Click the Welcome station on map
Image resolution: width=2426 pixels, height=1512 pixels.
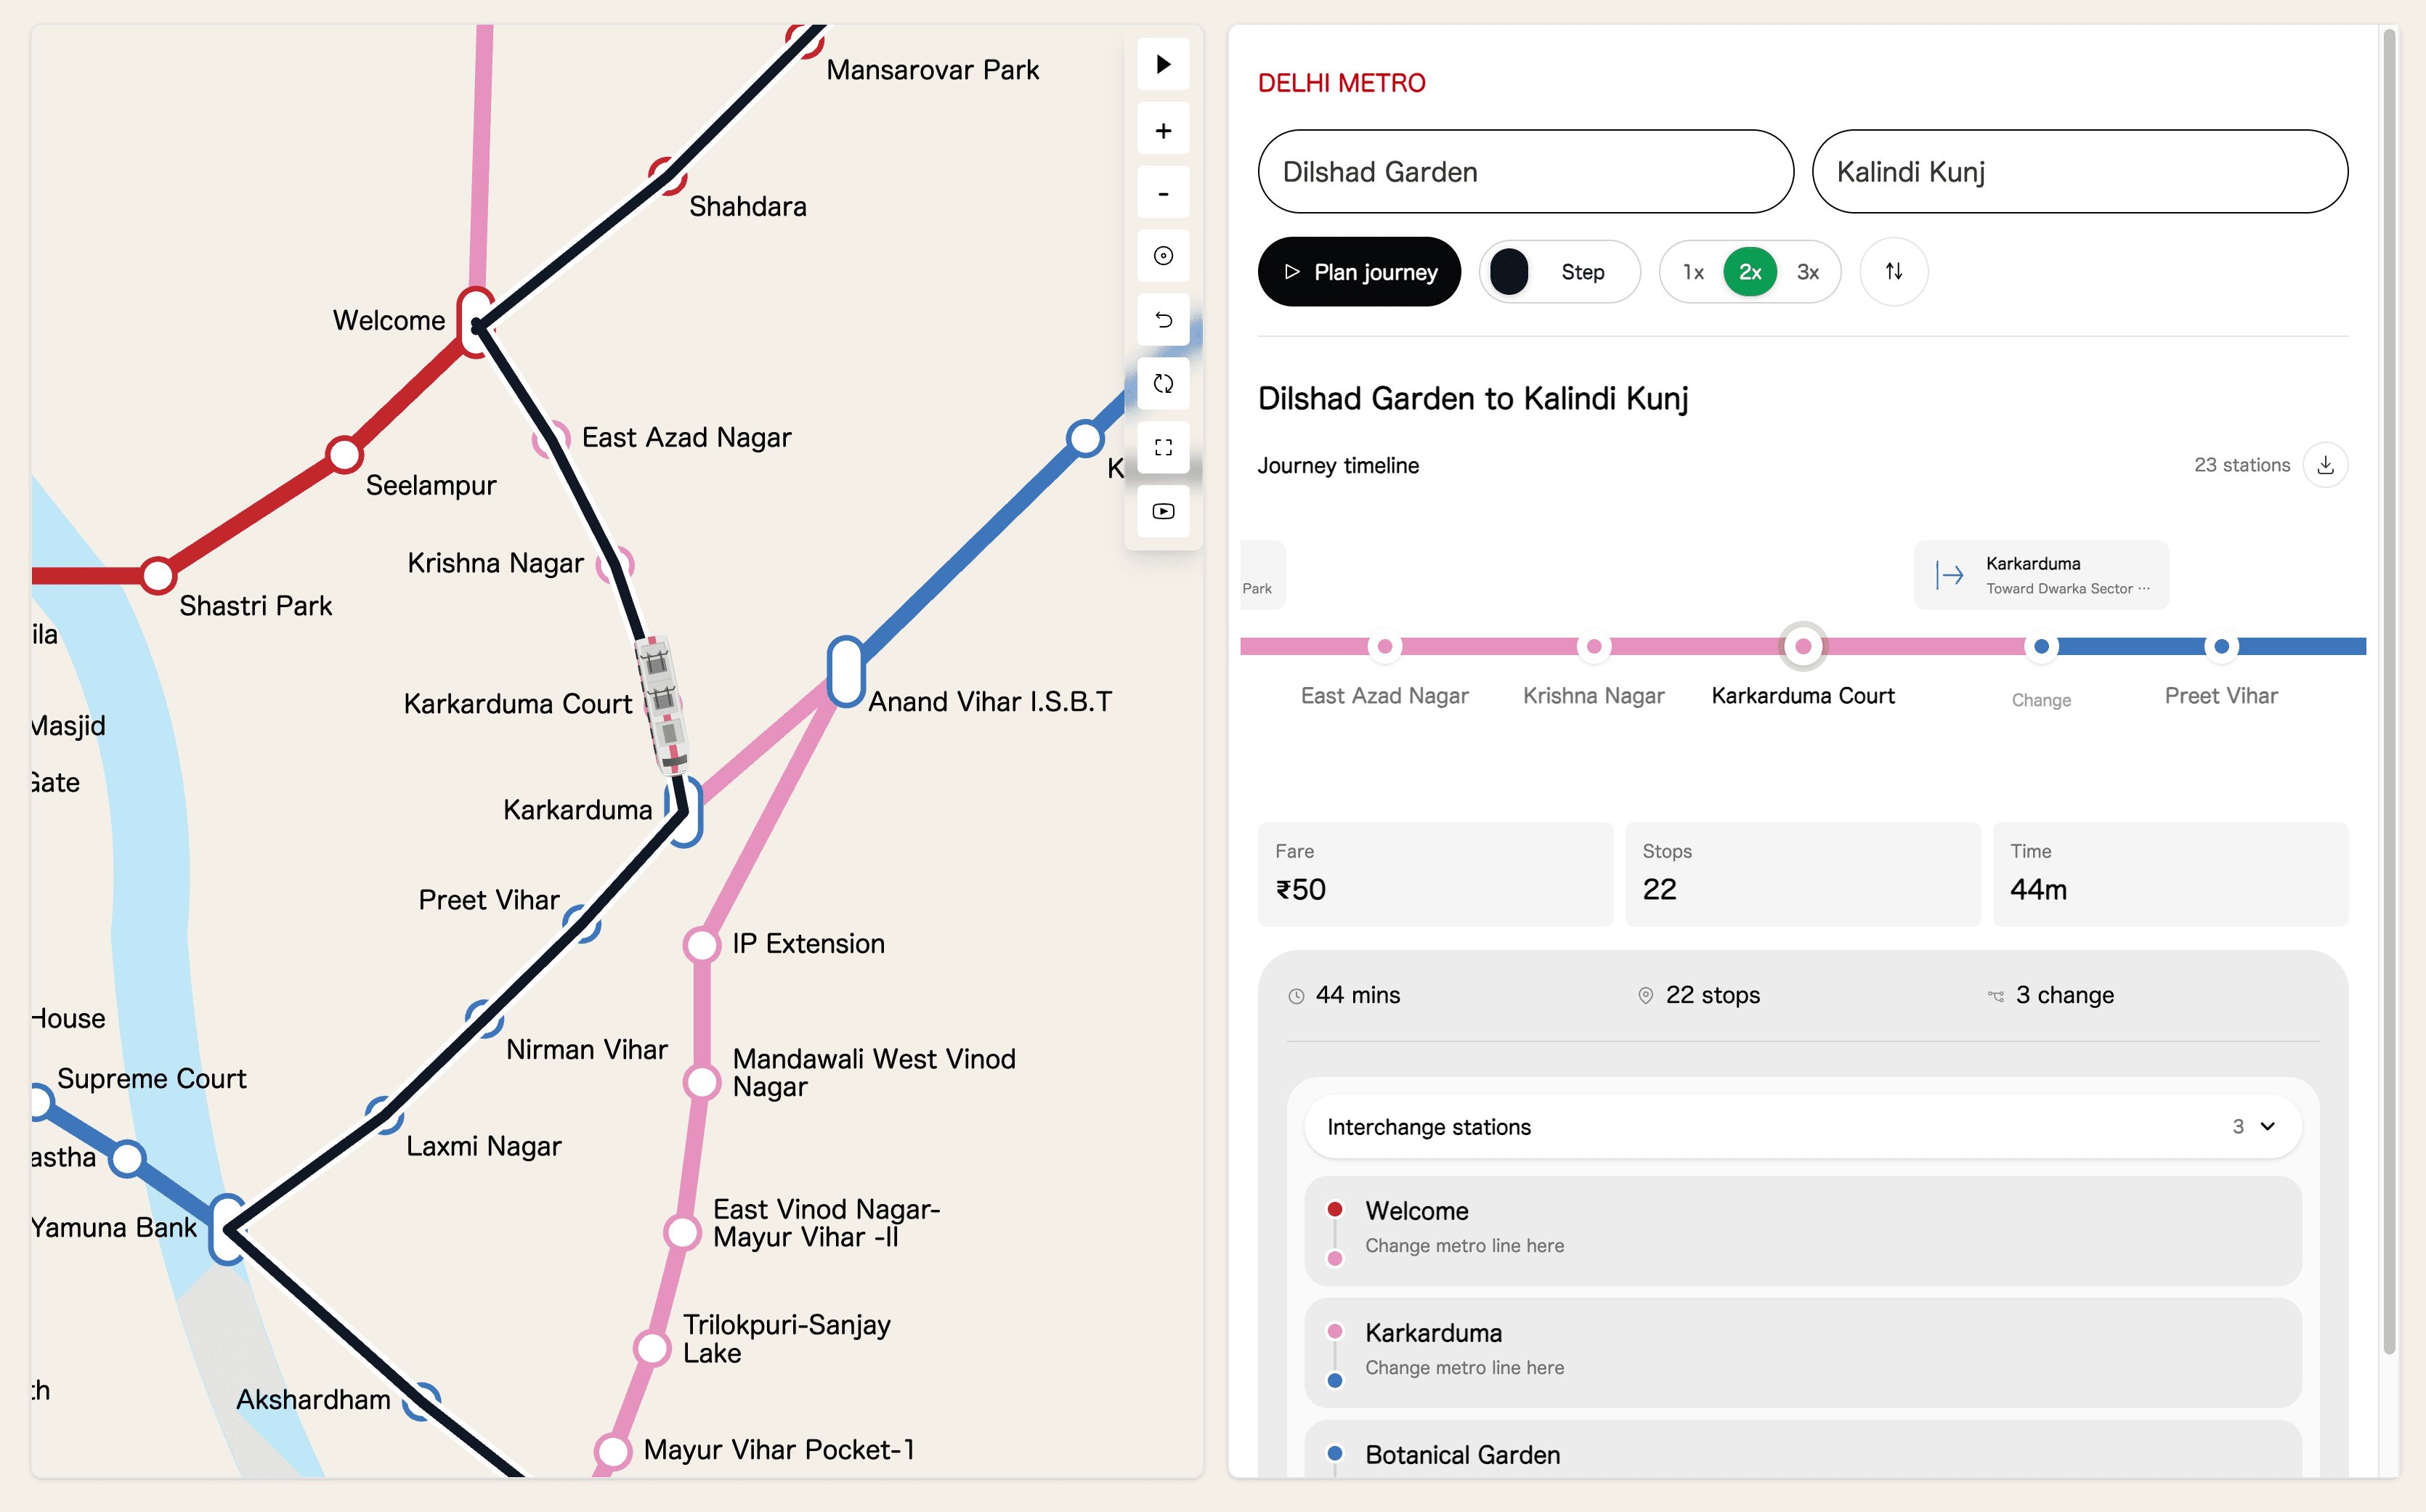coord(476,322)
